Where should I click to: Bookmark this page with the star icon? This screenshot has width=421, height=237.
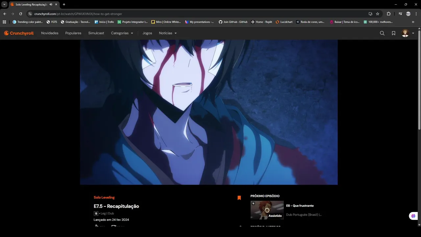pos(378,14)
